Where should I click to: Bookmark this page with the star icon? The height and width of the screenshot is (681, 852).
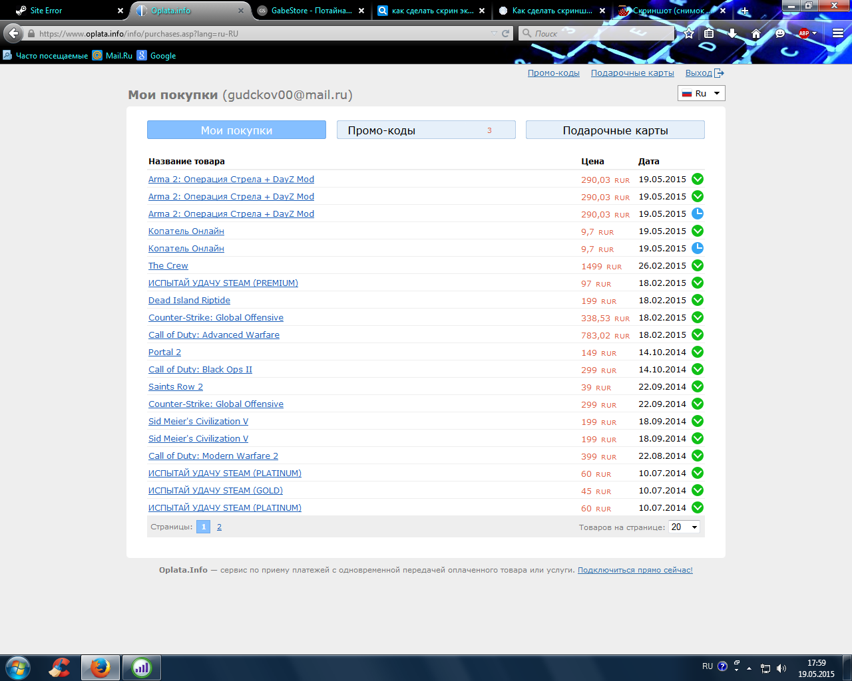689,33
